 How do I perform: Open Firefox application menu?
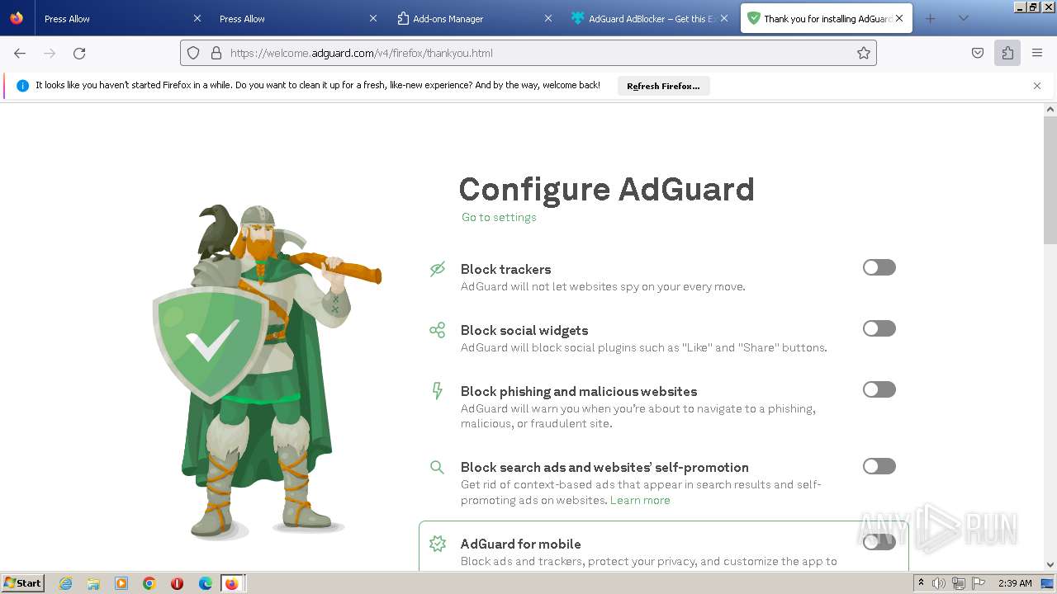point(1037,53)
